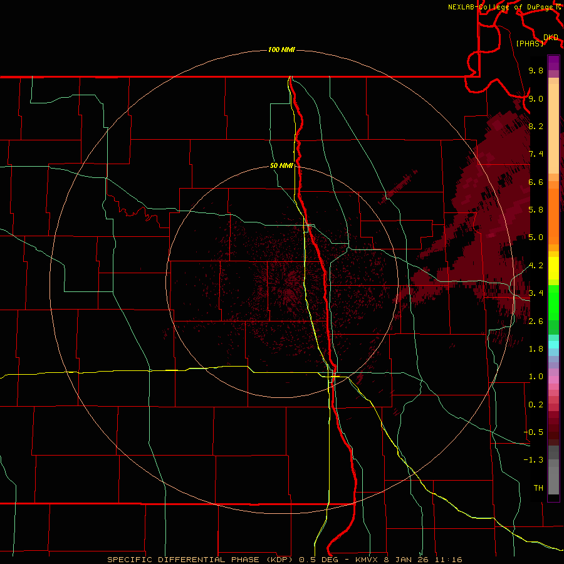Click the 9.8 value on color scale
Image resolution: width=564 pixels, height=564 pixels.
[536, 70]
